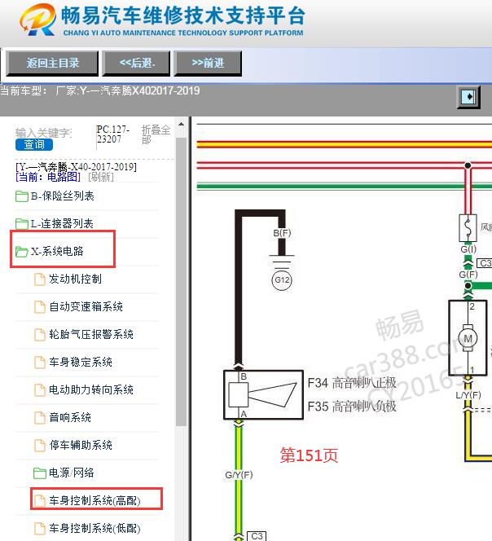Click the page icon beside 车身稳定系统
The image size is (492, 541).
tap(40, 363)
